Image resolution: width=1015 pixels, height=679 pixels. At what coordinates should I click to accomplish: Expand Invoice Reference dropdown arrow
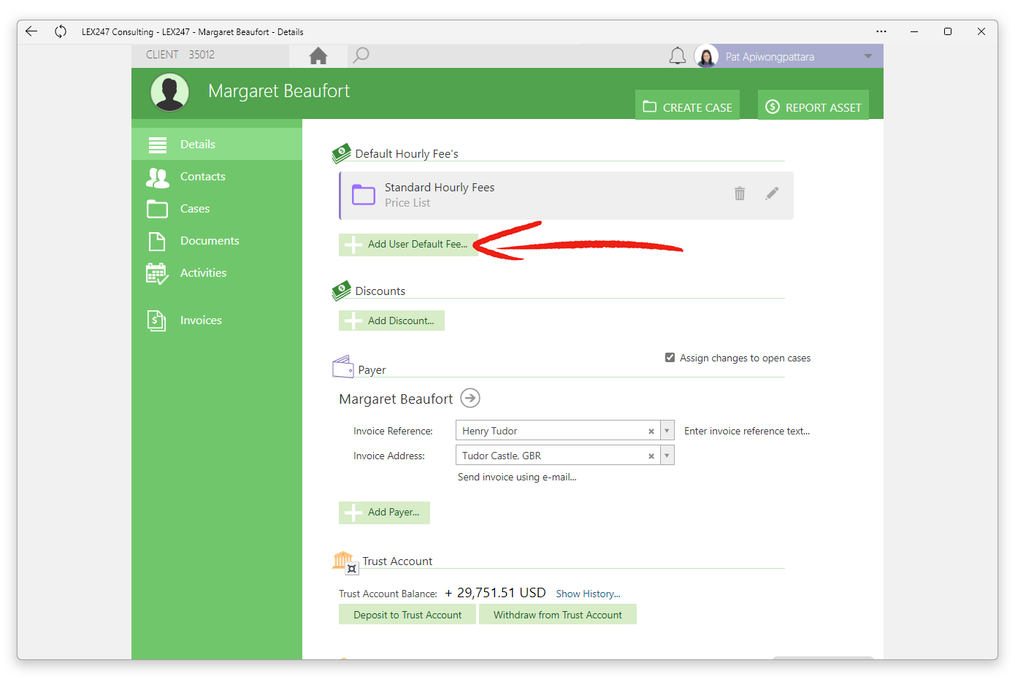pos(667,431)
